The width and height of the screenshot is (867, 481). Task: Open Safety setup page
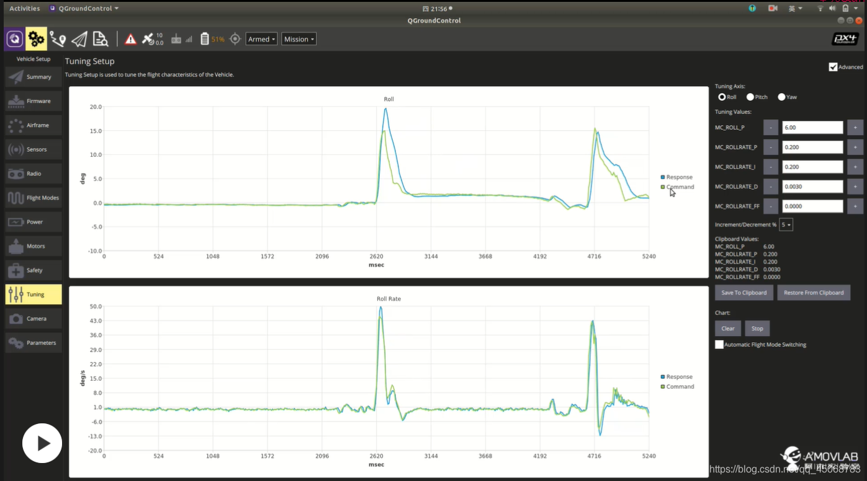(34, 270)
